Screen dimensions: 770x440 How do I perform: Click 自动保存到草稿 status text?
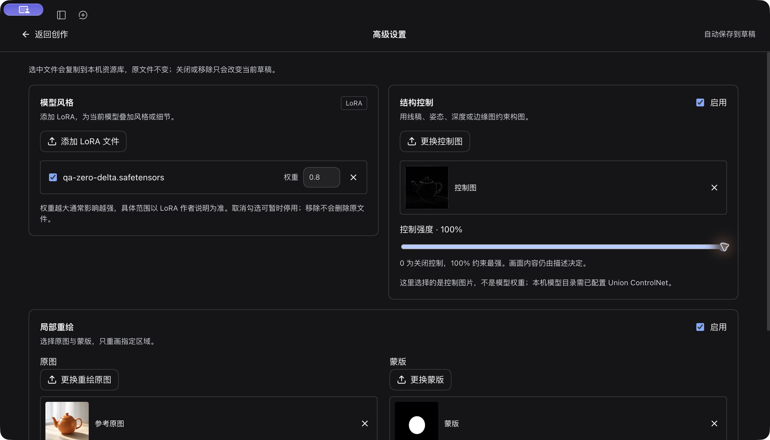(x=730, y=34)
